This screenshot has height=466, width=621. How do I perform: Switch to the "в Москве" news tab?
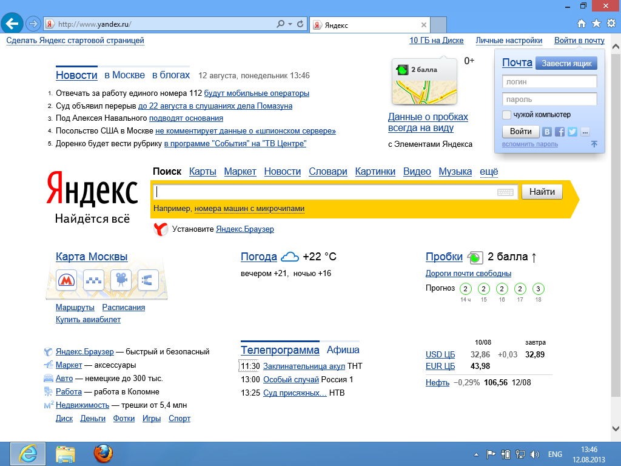point(124,75)
